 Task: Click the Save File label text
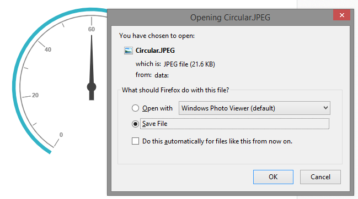point(155,124)
